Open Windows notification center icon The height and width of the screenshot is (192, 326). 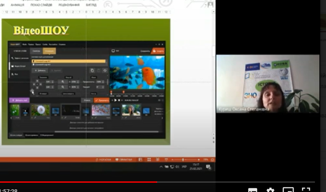[x=209, y=167]
